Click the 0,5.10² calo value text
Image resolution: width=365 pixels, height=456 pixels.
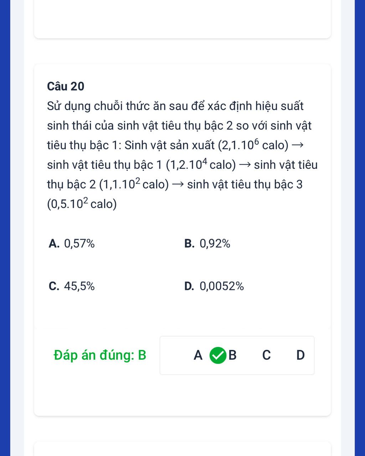click(x=82, y=204)
